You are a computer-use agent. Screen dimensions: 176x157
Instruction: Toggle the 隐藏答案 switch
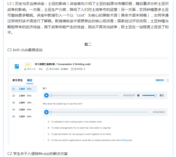pos(166,80)
